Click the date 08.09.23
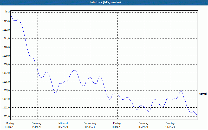 (x=116, y=127)
